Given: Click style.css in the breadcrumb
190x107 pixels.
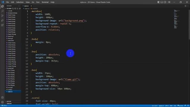Looking at the screenshot, I should pos(27,9).
